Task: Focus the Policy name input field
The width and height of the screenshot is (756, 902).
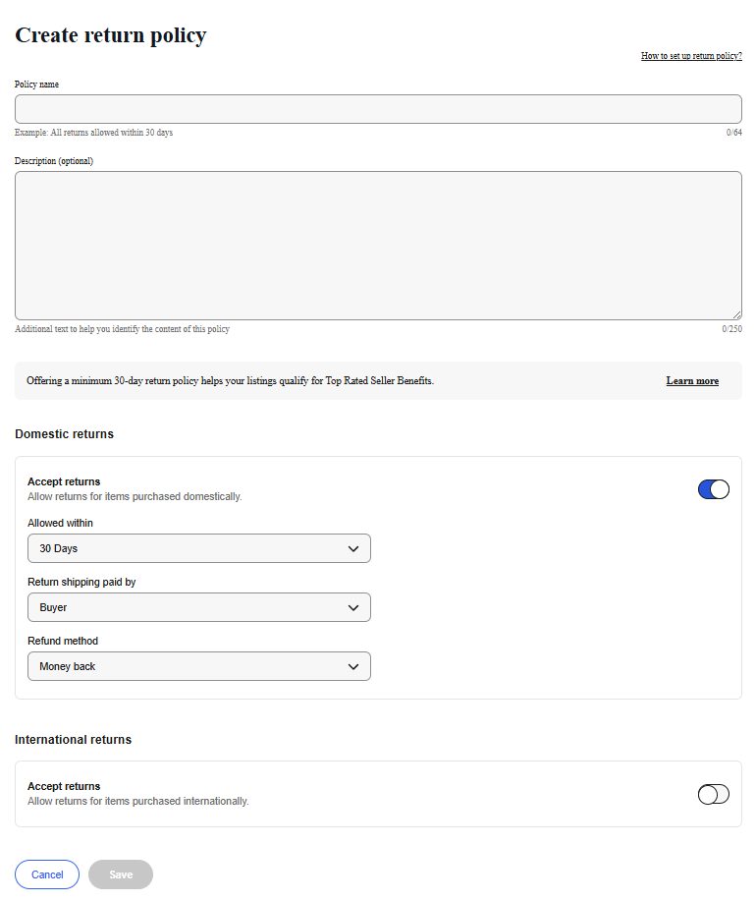Action: [x=378, y=109]
